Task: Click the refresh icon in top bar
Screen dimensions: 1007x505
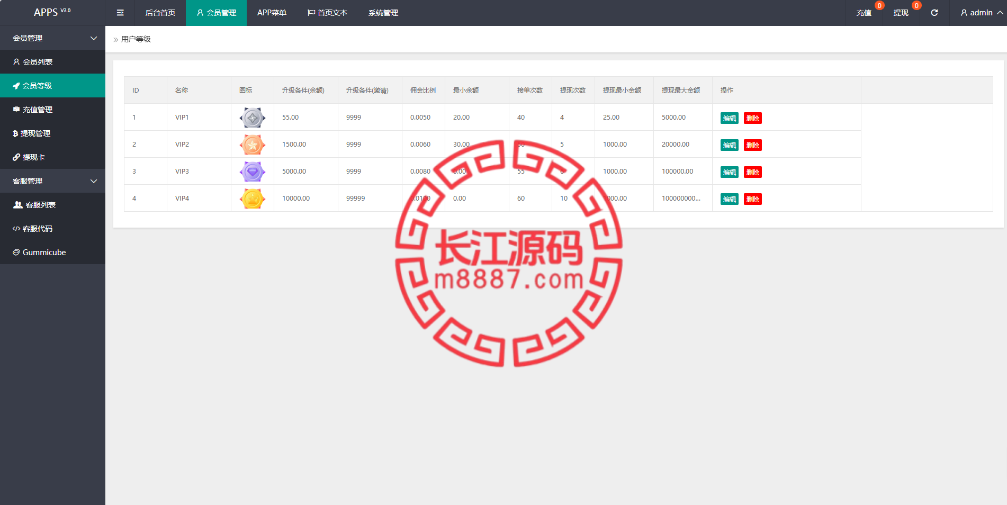Action: point(934,13)
